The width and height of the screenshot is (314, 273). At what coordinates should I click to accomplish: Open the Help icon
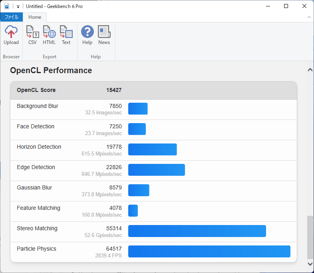coord(87,35)
